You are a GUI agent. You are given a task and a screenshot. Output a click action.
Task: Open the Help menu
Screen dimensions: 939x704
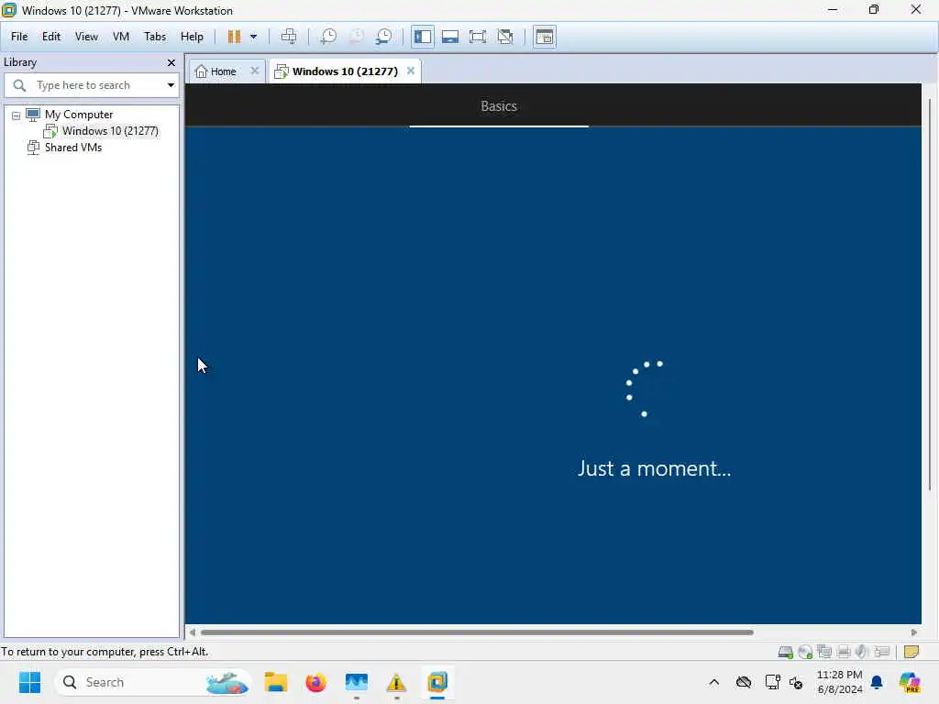point(192,37)
